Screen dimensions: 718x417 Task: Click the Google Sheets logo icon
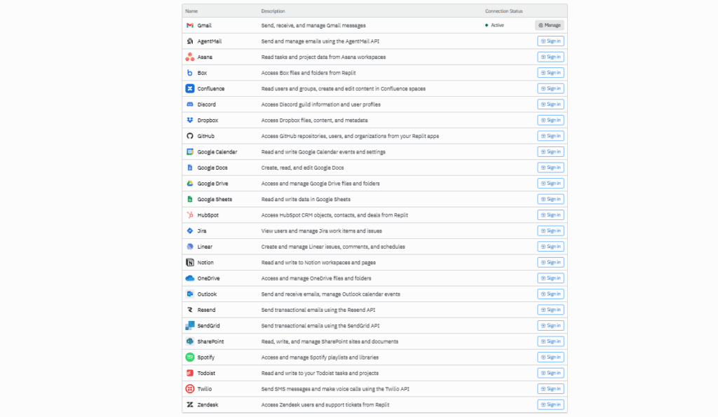(x=189, y=199)
